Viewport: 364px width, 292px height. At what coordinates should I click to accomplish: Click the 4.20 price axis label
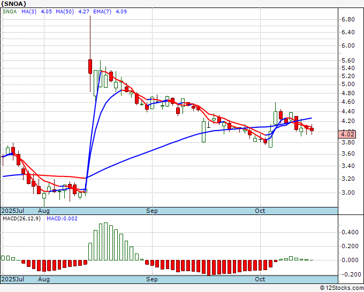348,121
